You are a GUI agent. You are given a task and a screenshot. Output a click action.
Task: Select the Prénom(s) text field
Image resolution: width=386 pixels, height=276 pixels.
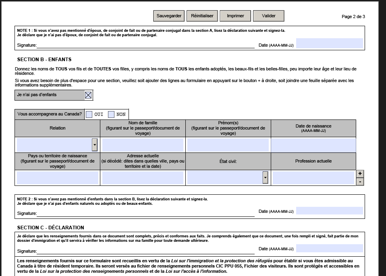point(228,145)
